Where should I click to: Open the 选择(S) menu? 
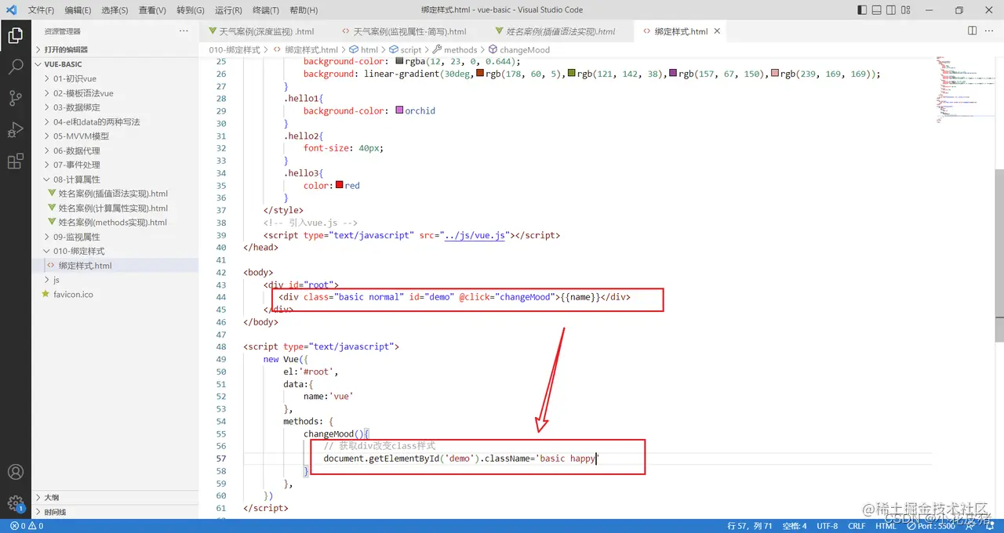click(x=115, y=10)
